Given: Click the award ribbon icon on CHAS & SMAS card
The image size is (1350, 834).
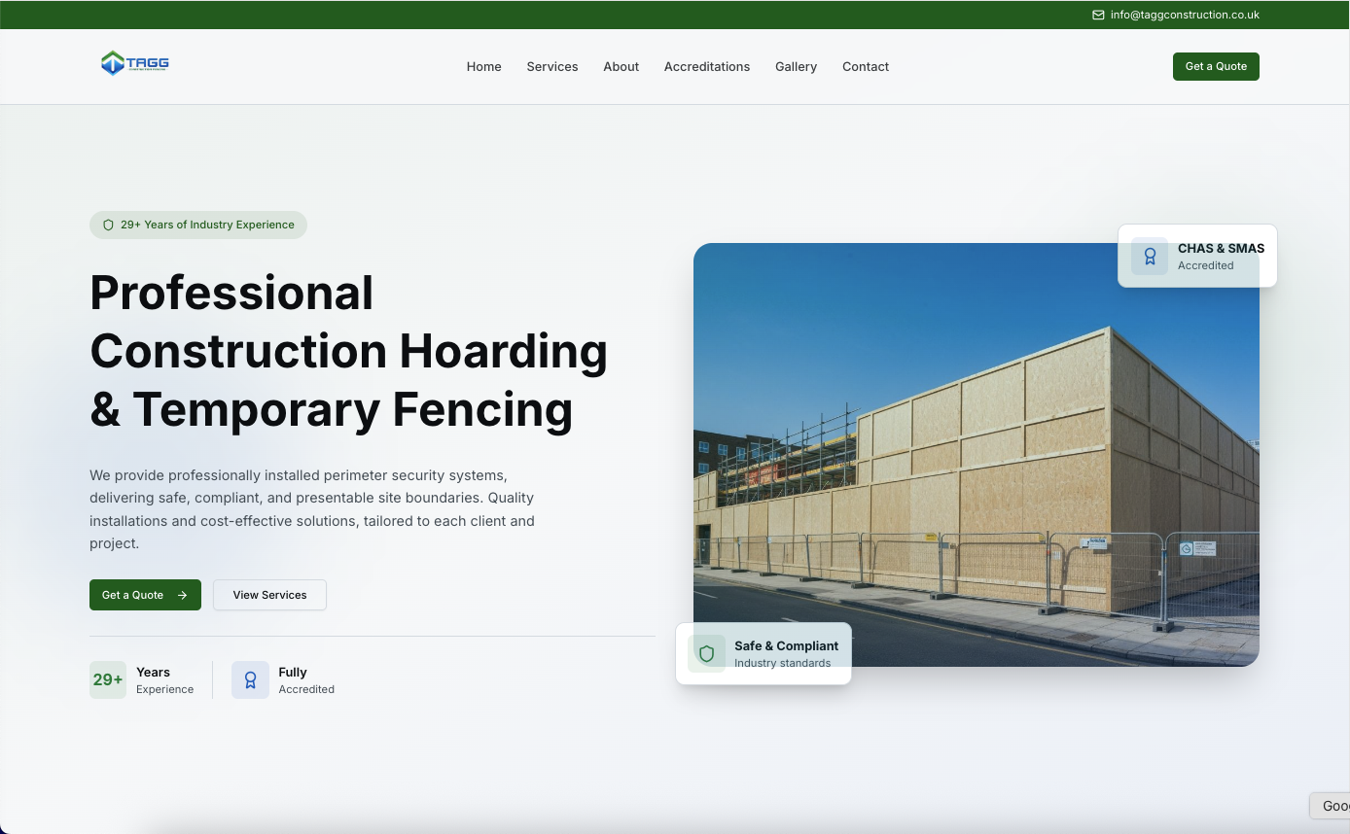Looking at the screenshot, I should pyautogui.click(x=1150, y=257).
